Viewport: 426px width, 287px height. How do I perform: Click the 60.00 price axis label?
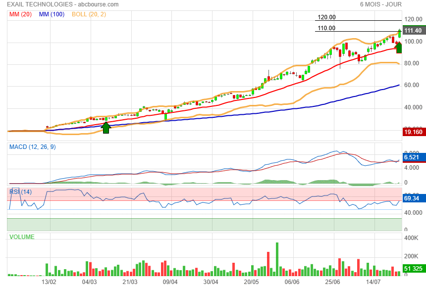click(412, 85)
